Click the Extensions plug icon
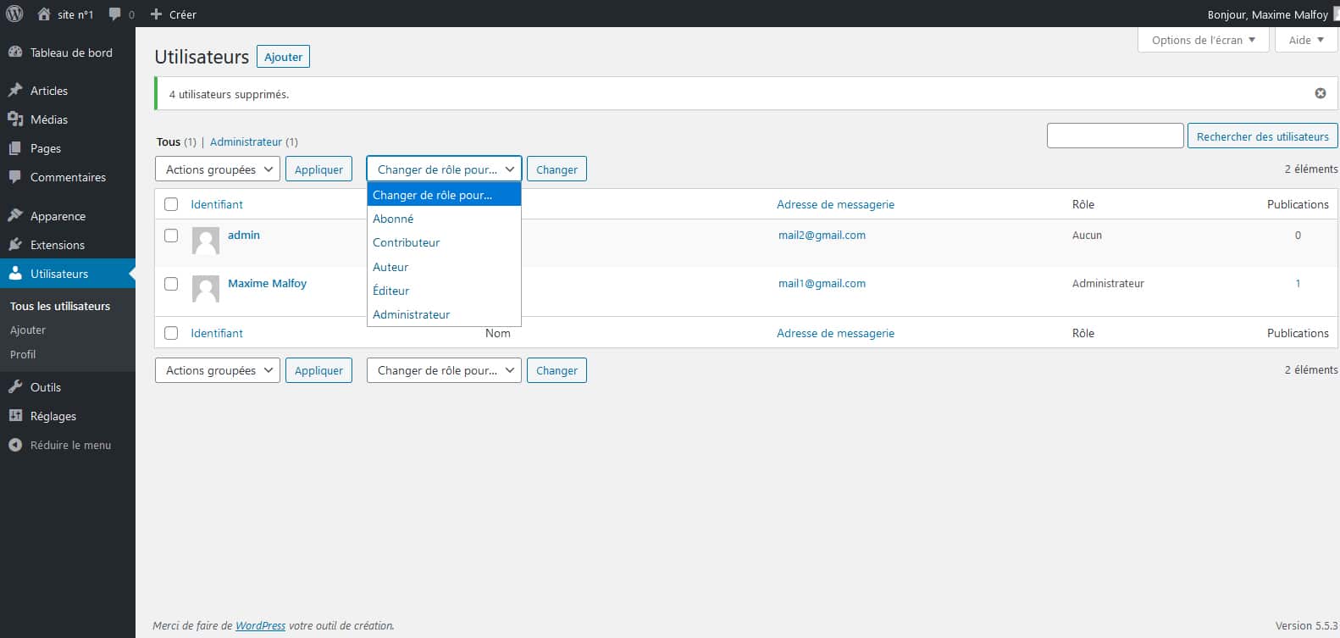Image resolution: width=1340 pixels, height=638 pixels. pyautogui.click(x=15, y=245)
